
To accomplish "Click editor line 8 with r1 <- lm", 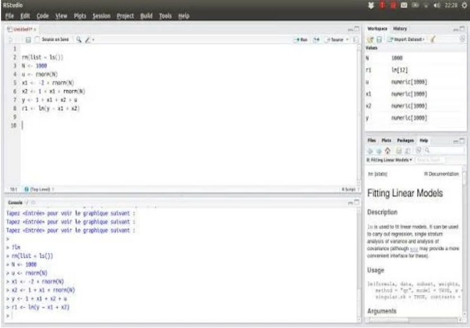I will pyautogui.click(x=51, y=108).
